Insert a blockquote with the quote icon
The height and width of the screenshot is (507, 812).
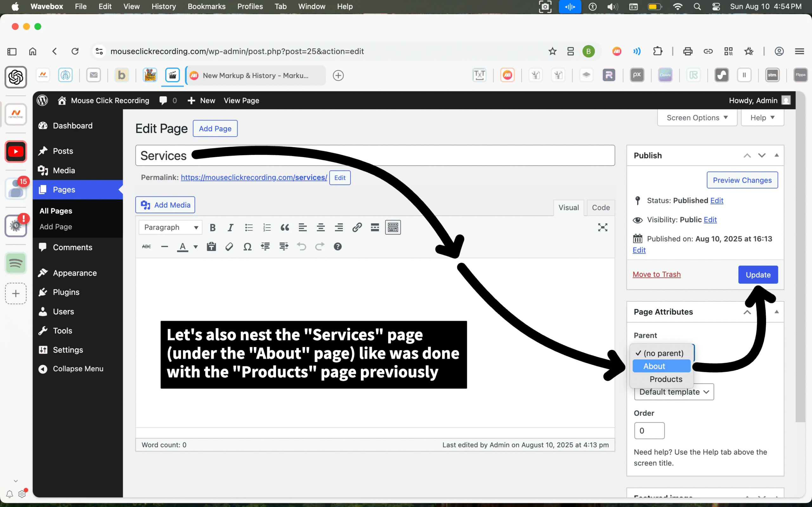285,228
